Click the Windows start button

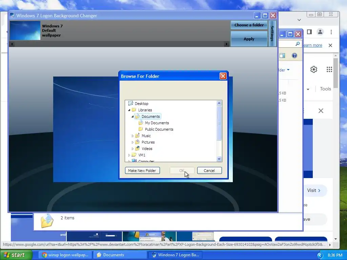point(16,255)
